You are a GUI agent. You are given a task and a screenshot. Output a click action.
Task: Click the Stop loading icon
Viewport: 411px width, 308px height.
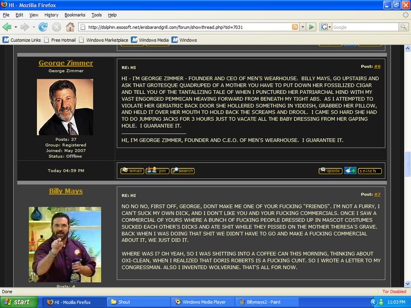click(57, 27)
